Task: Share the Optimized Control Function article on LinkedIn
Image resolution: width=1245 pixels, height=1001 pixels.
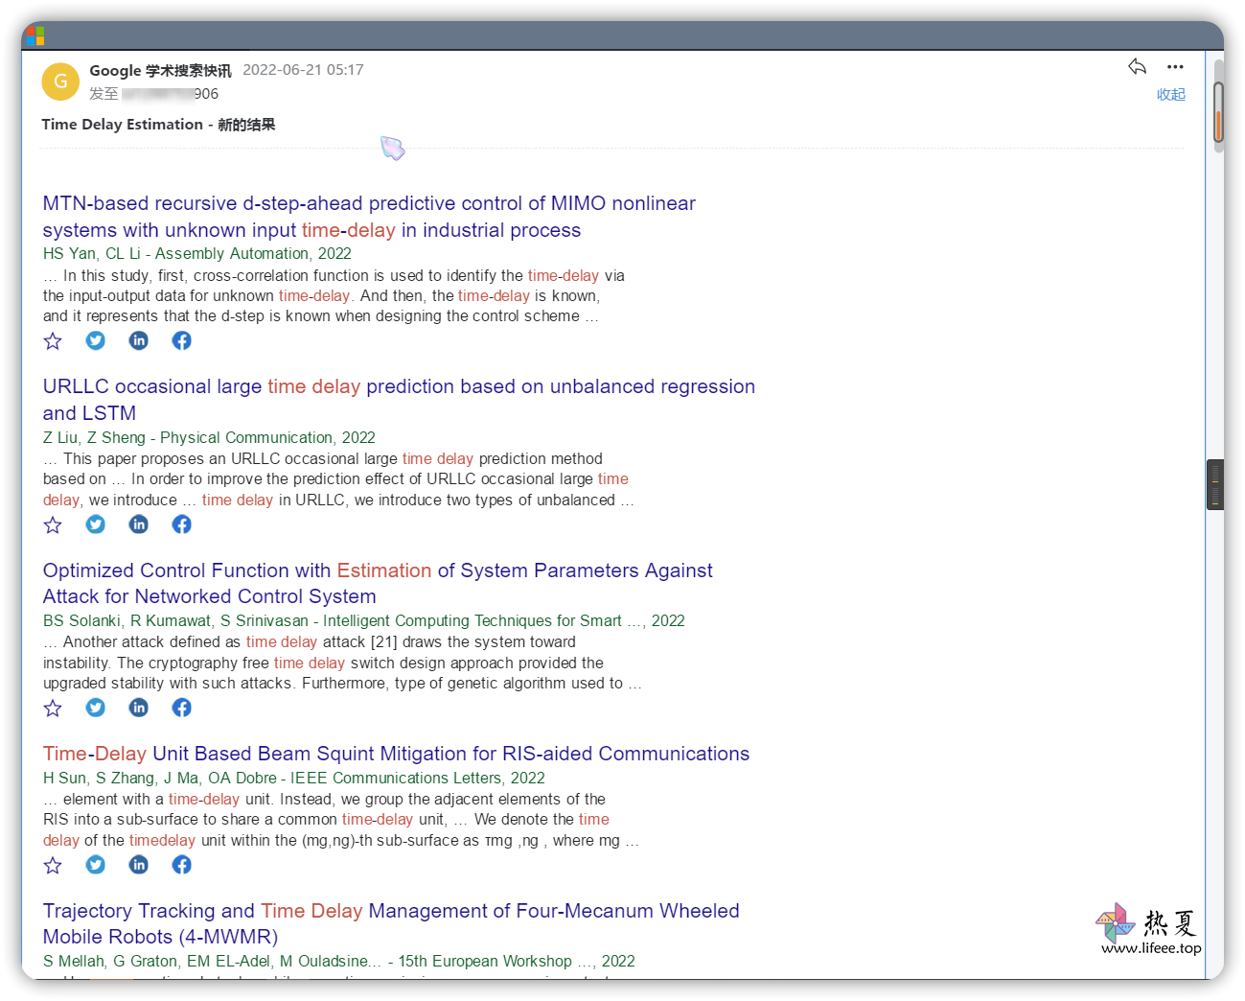Action: 139,709
